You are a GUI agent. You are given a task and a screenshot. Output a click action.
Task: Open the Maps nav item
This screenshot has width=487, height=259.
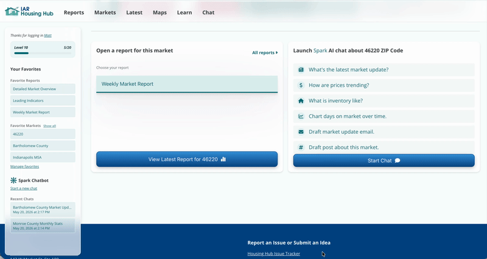[159, 12]
